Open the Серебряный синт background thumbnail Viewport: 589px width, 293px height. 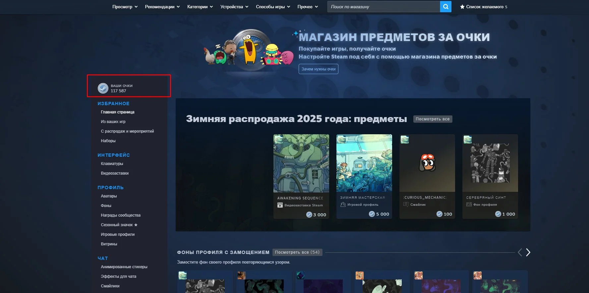[x=490, y=163]
